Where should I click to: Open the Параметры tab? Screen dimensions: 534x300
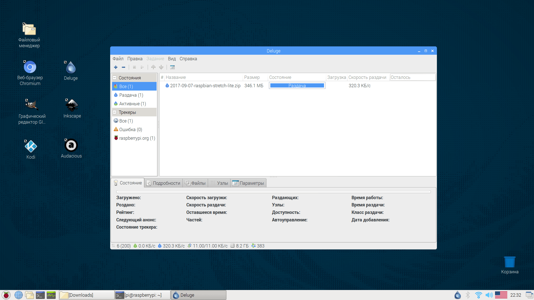248,183
